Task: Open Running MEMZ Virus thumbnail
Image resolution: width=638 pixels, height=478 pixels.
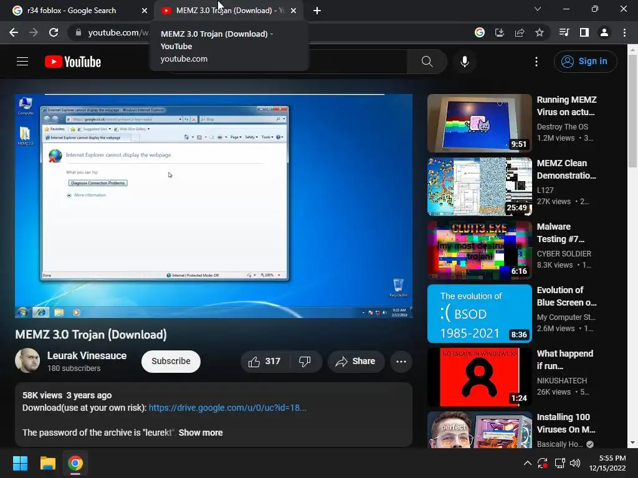Action: [479, 123]
